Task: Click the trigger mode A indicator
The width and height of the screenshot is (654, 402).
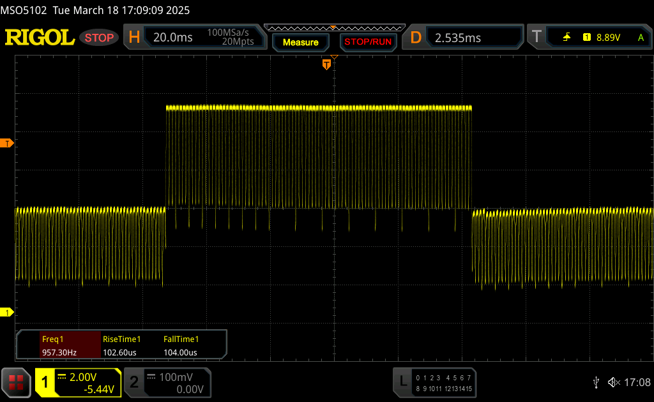Action: 641,38
